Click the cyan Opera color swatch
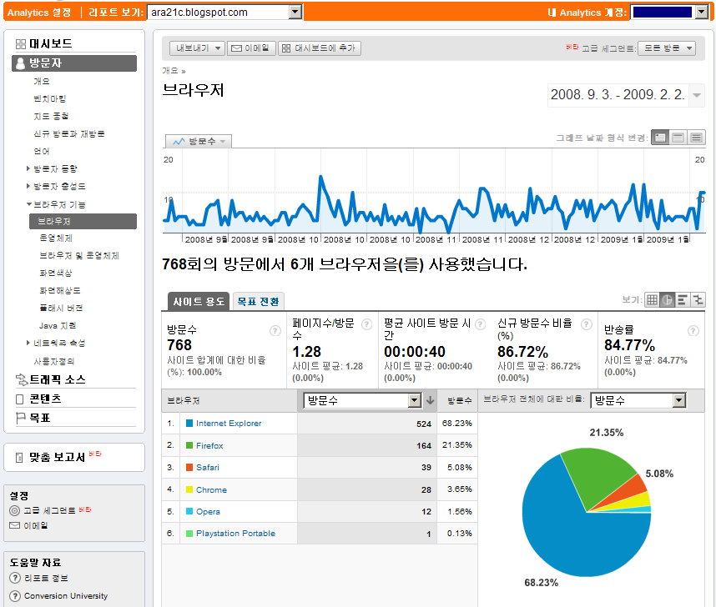The image size is (716, 607). pyautogui.click(x=189, y=512)
